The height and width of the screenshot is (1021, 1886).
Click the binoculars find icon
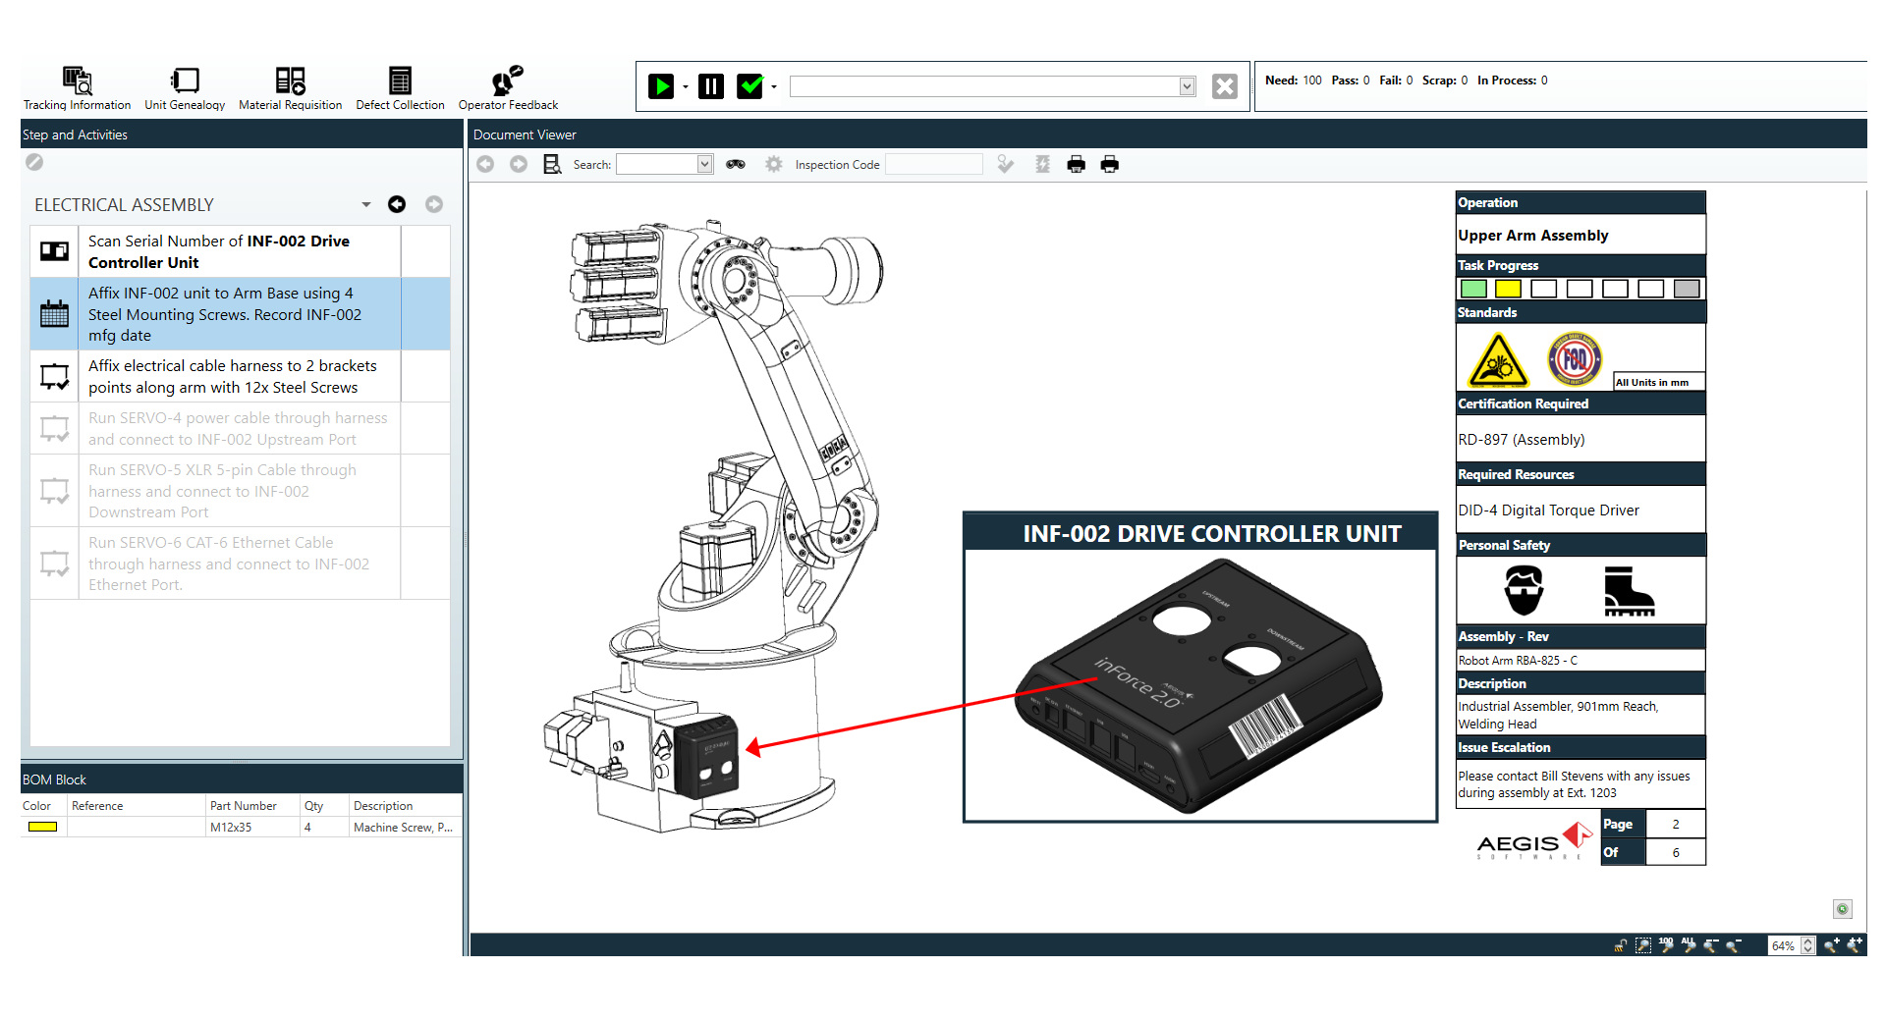pos(736,164)
